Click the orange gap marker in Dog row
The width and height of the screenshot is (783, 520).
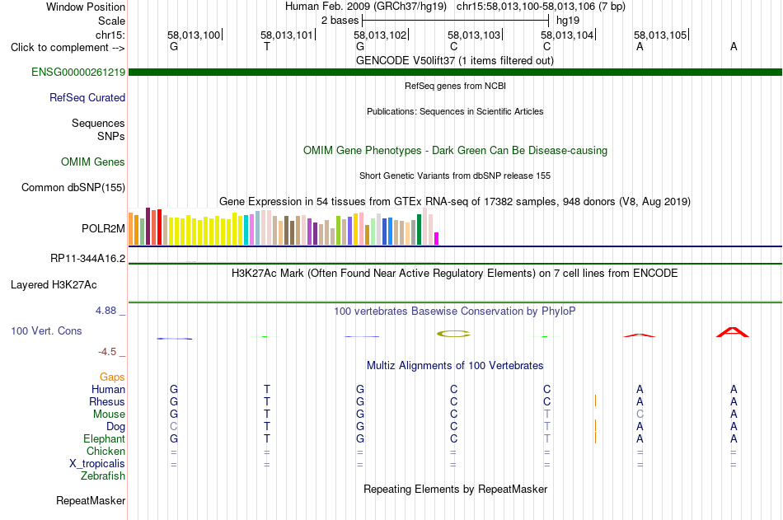(595, 425)
